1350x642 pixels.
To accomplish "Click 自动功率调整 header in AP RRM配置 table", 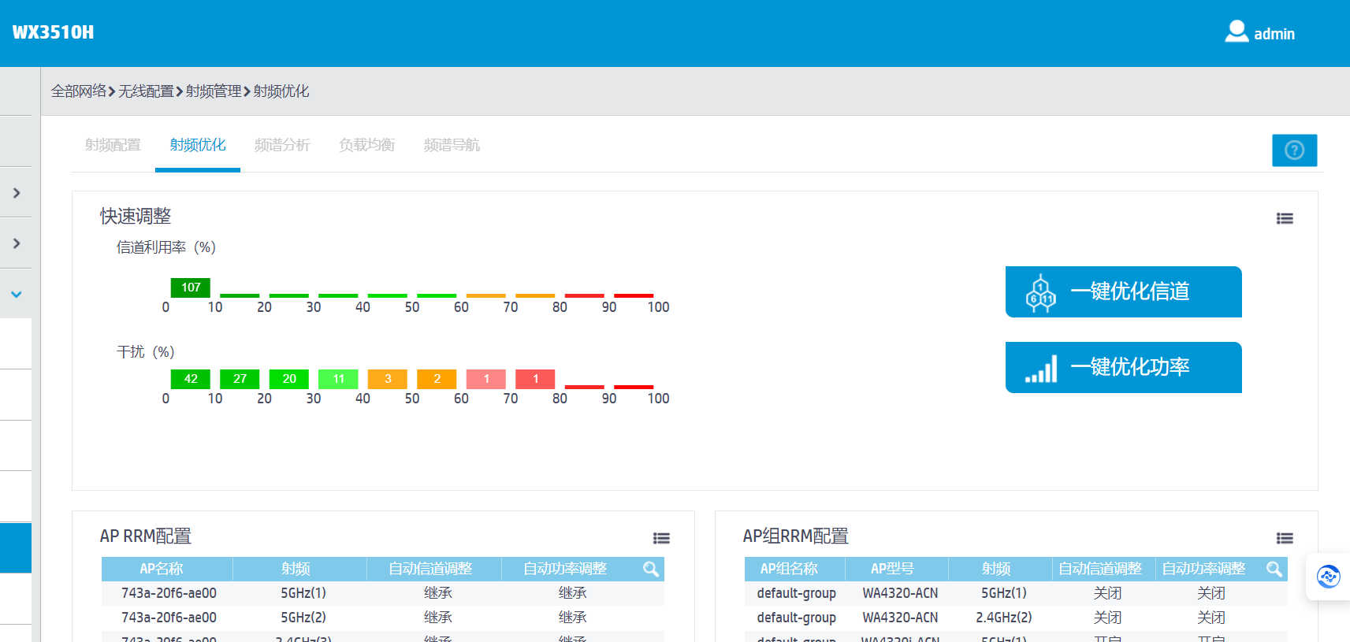I will (565, 569).
